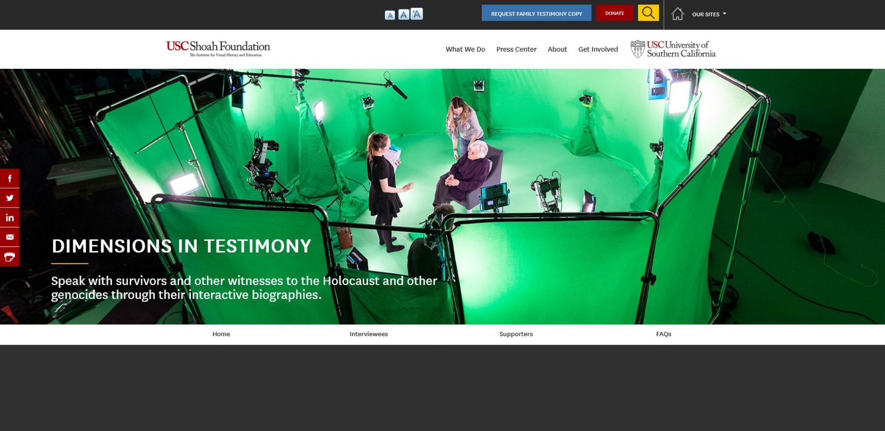Switch to the Interviewees tab

click(x=368, y=334)
